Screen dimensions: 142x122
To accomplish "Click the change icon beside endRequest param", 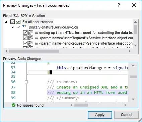I will [31, 43].
